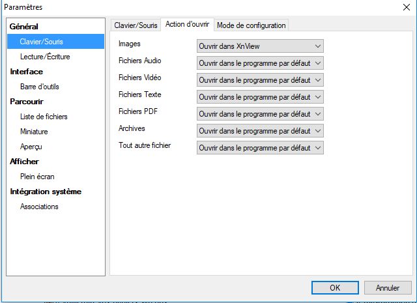Expand the Archives action dropdown
The width and height of the screenshot is (417, 303).
click(x=260, y=131)
